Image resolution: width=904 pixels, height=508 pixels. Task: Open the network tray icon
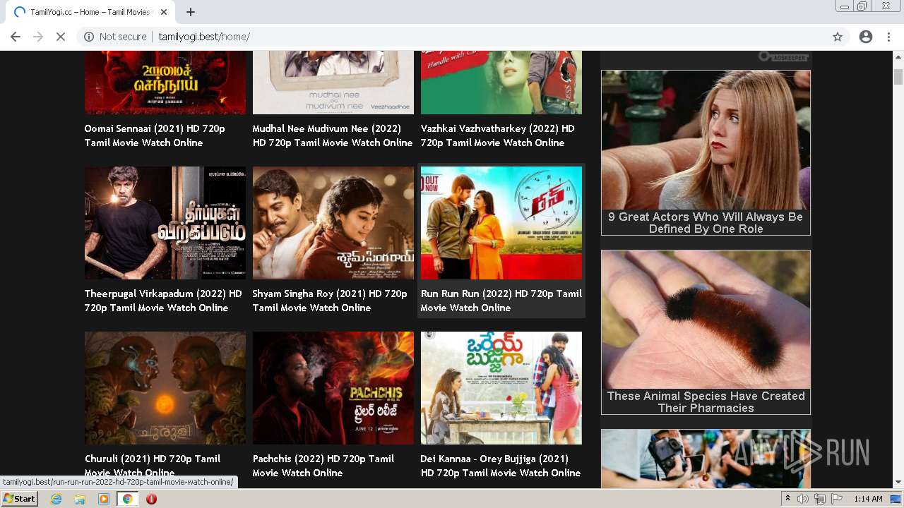[820, 499]
